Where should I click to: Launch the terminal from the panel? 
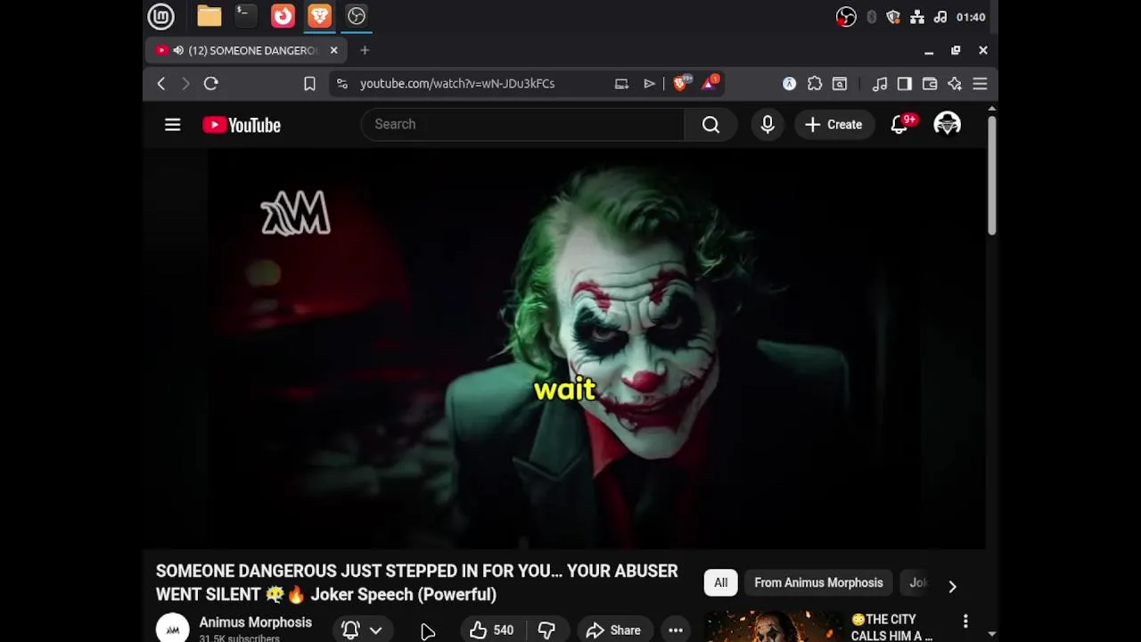[x=246, y=16]
